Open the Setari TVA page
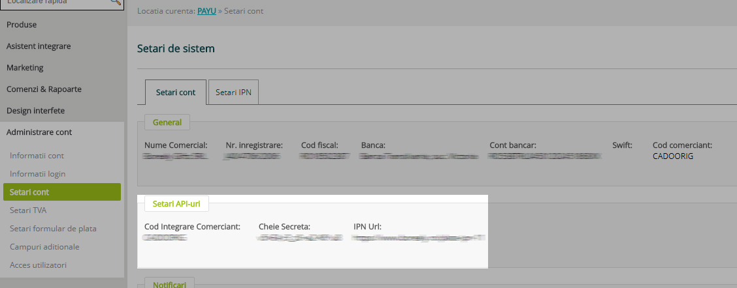 (28, 210)
